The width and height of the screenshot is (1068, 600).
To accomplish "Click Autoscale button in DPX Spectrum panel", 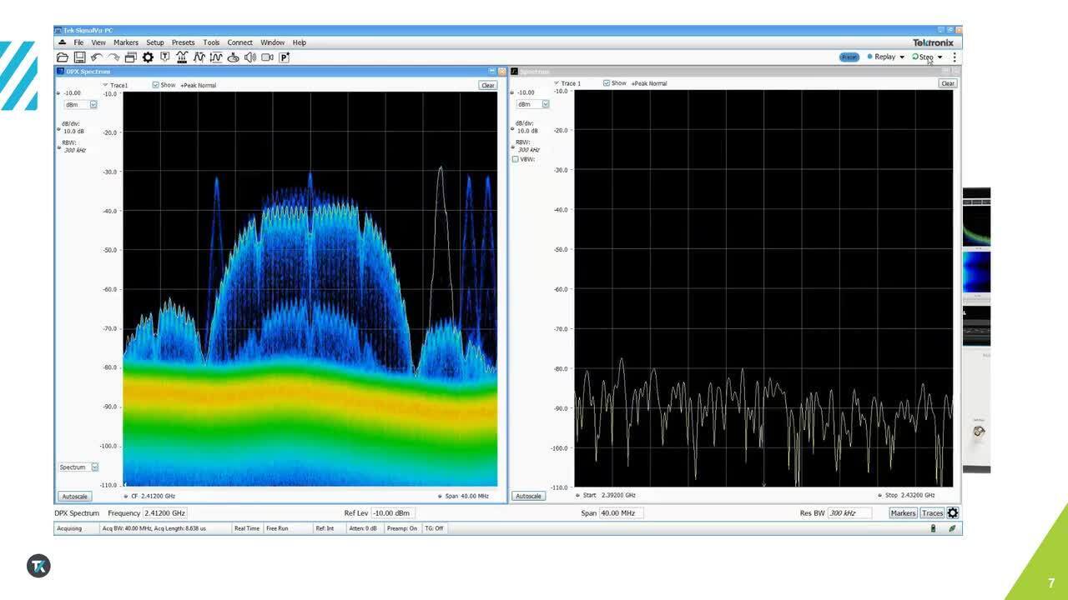I will (74, 497).
